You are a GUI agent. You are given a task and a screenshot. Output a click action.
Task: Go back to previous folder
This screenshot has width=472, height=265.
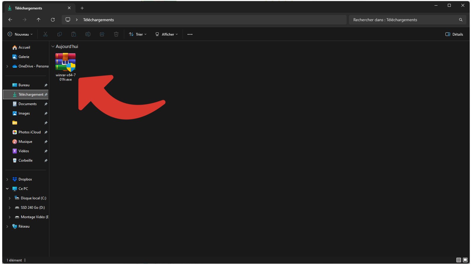click(10, 20)
